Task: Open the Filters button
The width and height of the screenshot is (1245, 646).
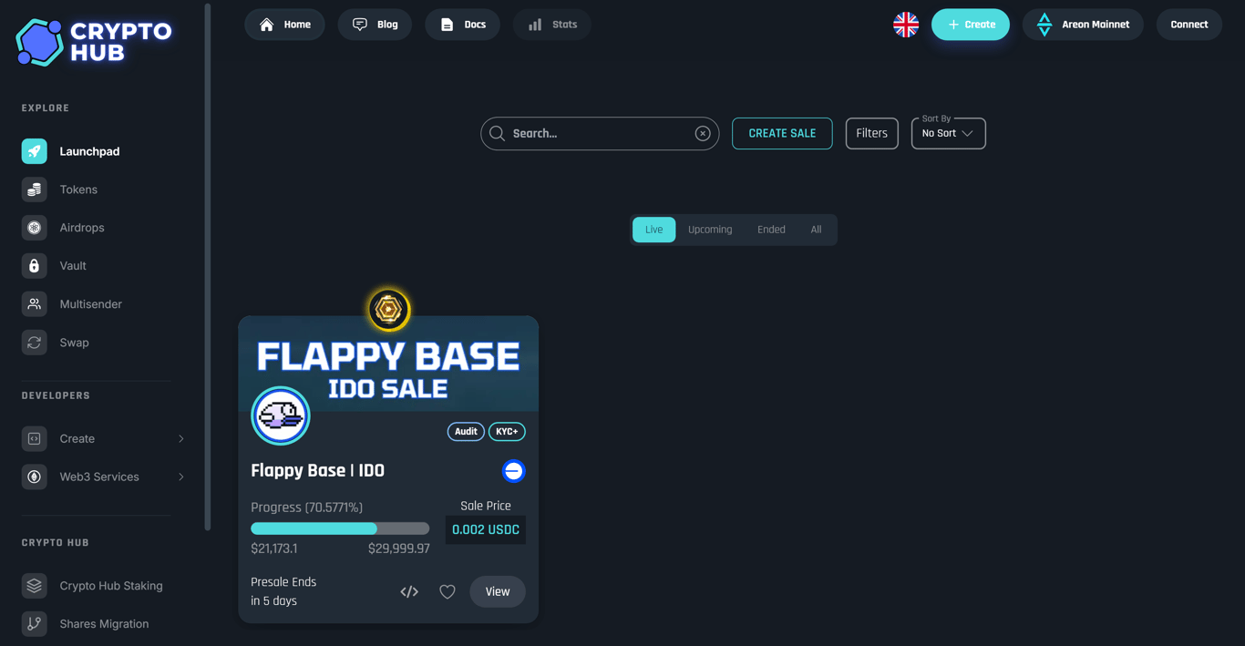Action: [x=871, y=133]
